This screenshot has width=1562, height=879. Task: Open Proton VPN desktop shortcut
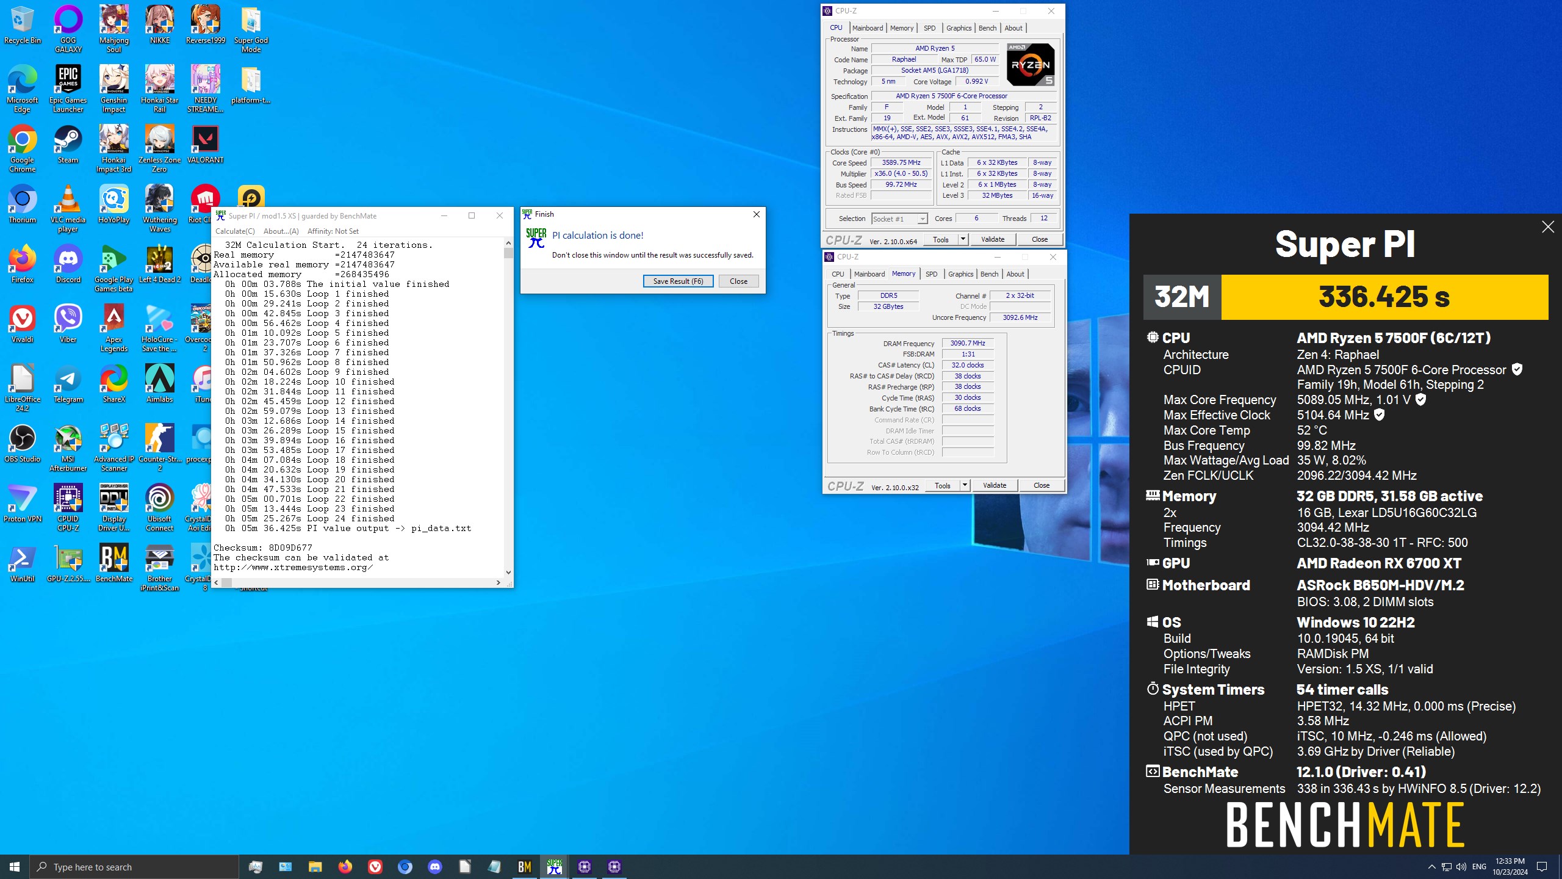pyautogui.click(x=22, y=504)
